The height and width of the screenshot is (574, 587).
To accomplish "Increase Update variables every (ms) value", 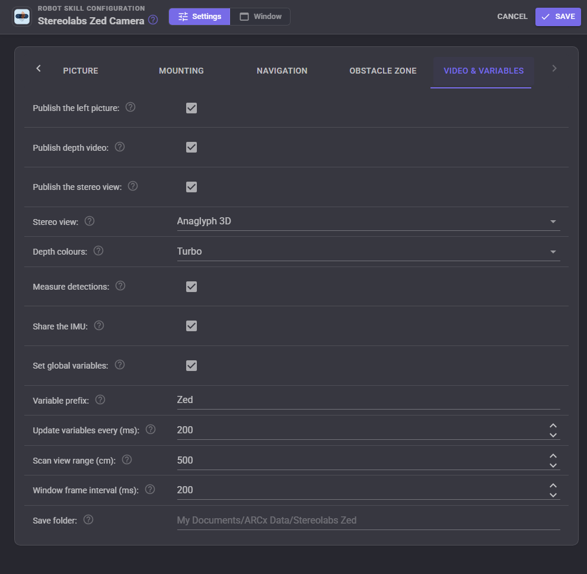I will point(553,426).
